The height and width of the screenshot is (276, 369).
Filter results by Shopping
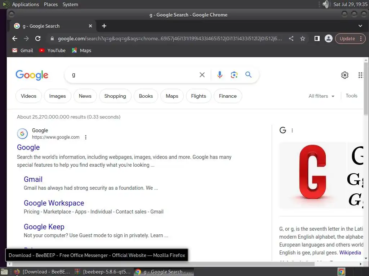point(115,96)
